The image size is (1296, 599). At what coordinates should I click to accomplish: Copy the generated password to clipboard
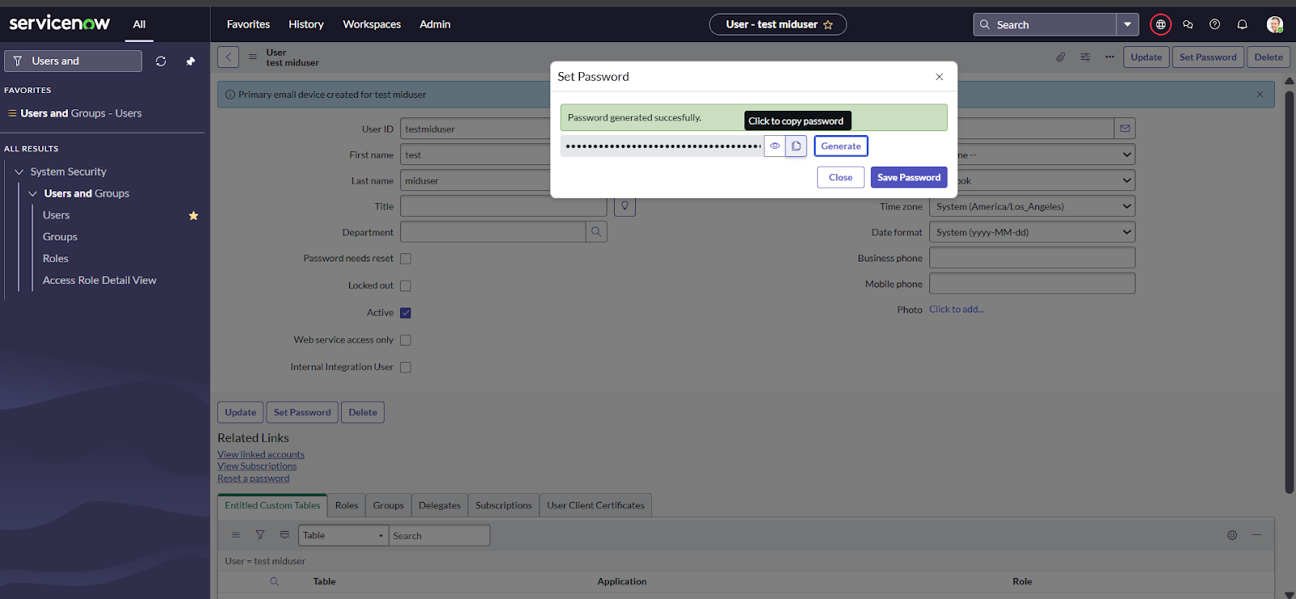(x=796, y=147)
